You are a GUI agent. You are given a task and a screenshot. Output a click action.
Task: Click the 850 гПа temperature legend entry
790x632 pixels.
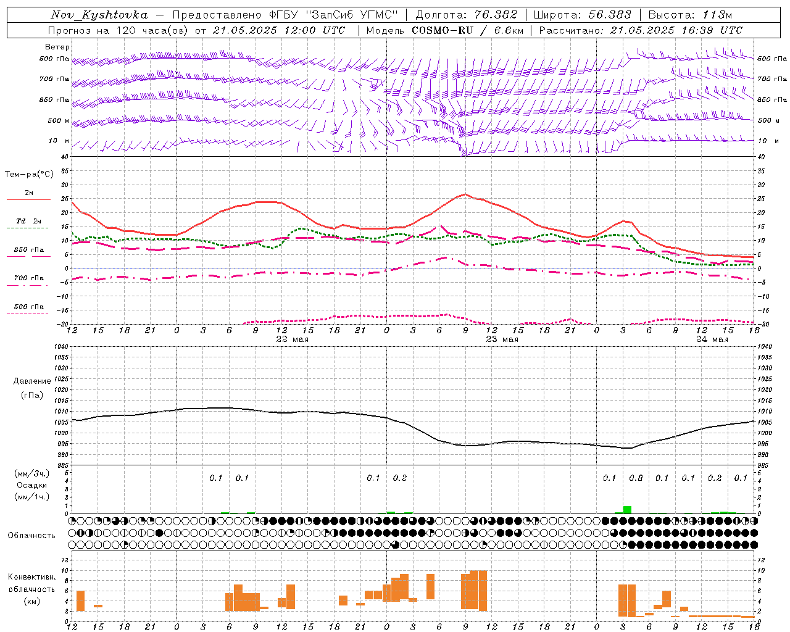pyautogui.click(x=28, y=250)
